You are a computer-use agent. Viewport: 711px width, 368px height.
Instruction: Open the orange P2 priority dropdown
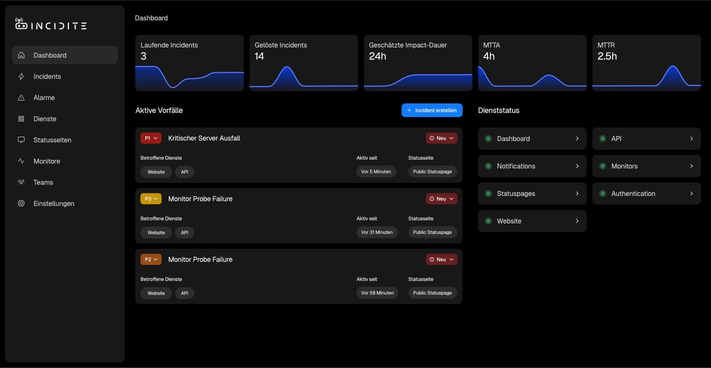(151, 259)
